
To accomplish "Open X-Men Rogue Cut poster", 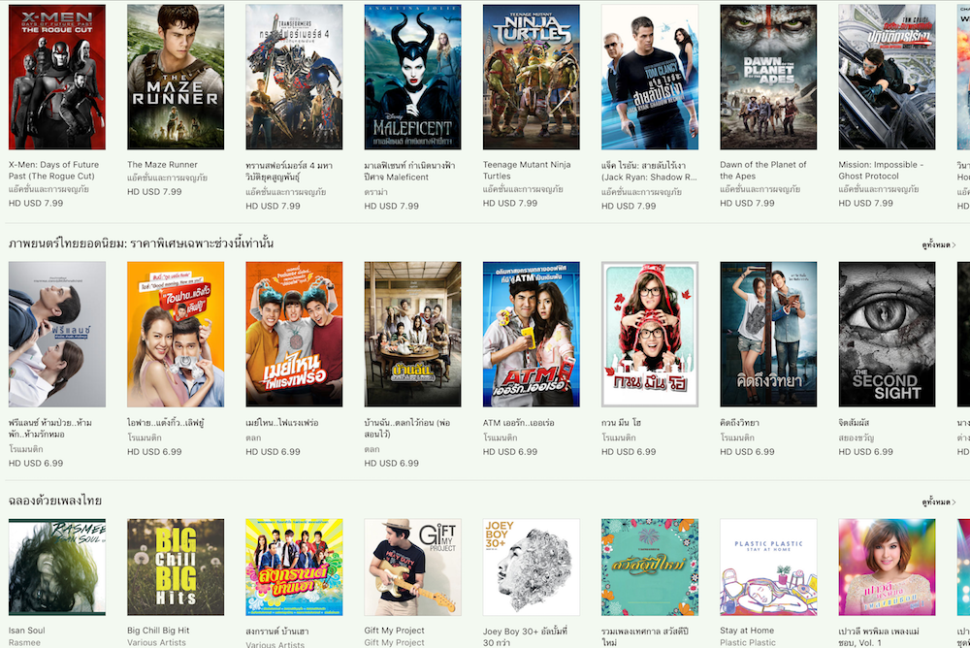I will point(57,77).
